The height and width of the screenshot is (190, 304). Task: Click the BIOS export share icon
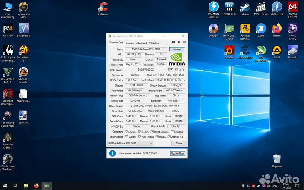[171, 70]
